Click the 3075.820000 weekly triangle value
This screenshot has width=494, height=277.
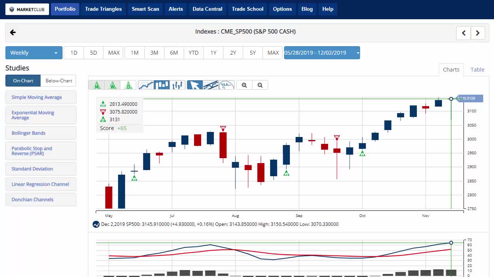123,112
